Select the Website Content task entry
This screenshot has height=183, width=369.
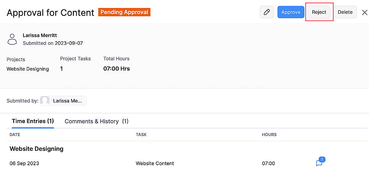[x=155, y=163]
